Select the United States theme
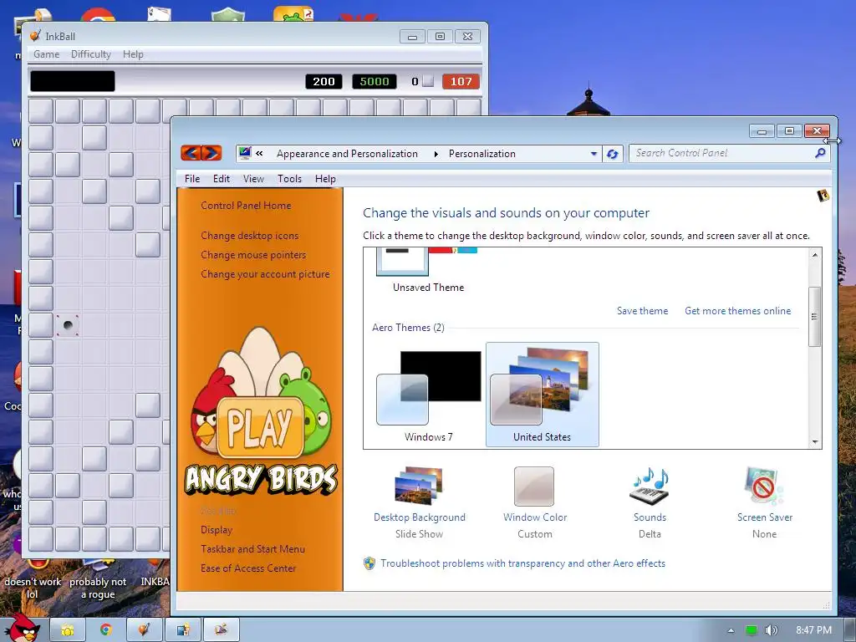Image resolution: width=856 pixels, height=642 pixels. [542, 395]
